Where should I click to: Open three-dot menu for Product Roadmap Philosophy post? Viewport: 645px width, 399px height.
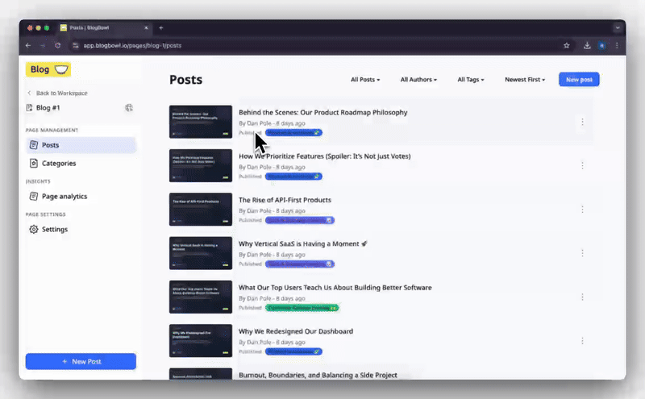tap(582, 122)
